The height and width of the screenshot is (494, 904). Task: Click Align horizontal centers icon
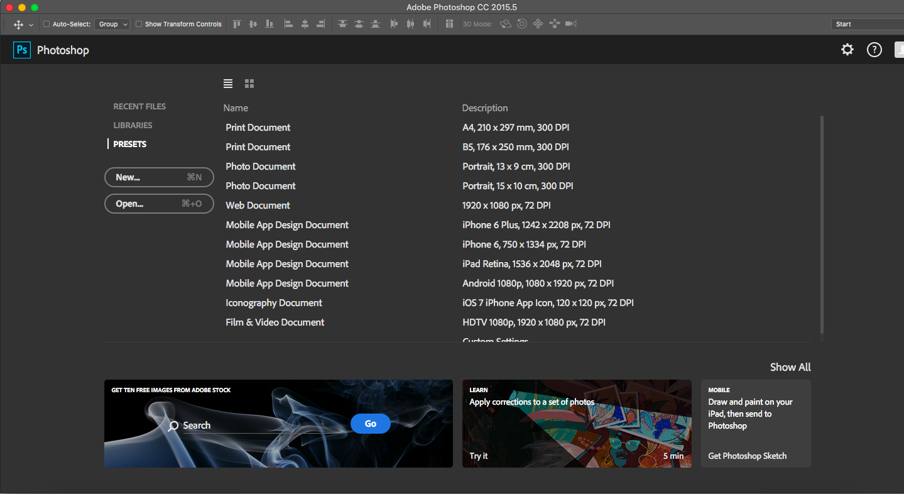pyautogui.click(x=305, y=24)
